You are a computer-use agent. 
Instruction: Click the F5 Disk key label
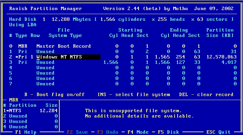point(169,132)
